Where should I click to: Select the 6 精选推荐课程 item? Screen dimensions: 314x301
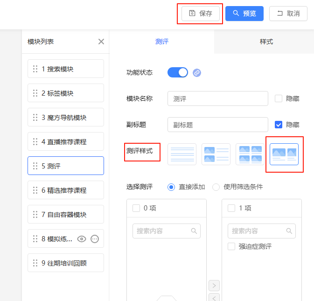click(66, 190)
